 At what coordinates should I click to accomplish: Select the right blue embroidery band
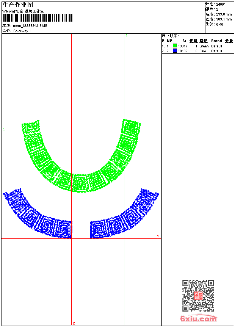click(124, 214)
